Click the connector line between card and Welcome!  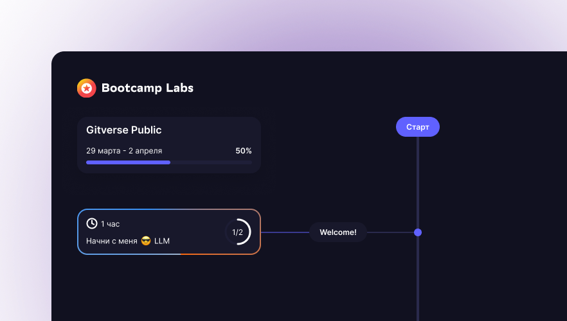point(285,232)
